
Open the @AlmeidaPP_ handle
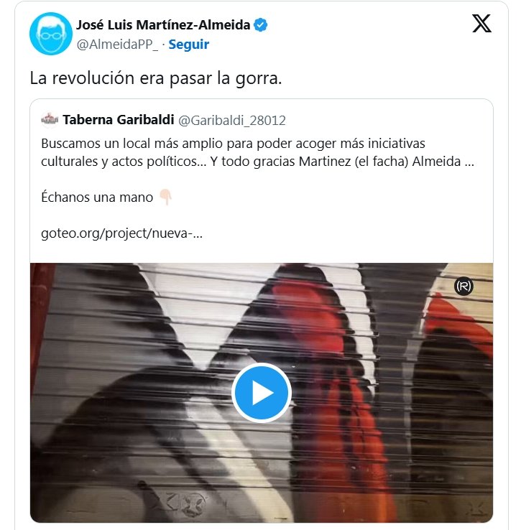[x=117, y=45]
